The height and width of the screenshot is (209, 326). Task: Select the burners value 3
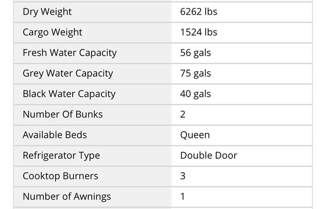pyautogui.click(x=183, y=176)
